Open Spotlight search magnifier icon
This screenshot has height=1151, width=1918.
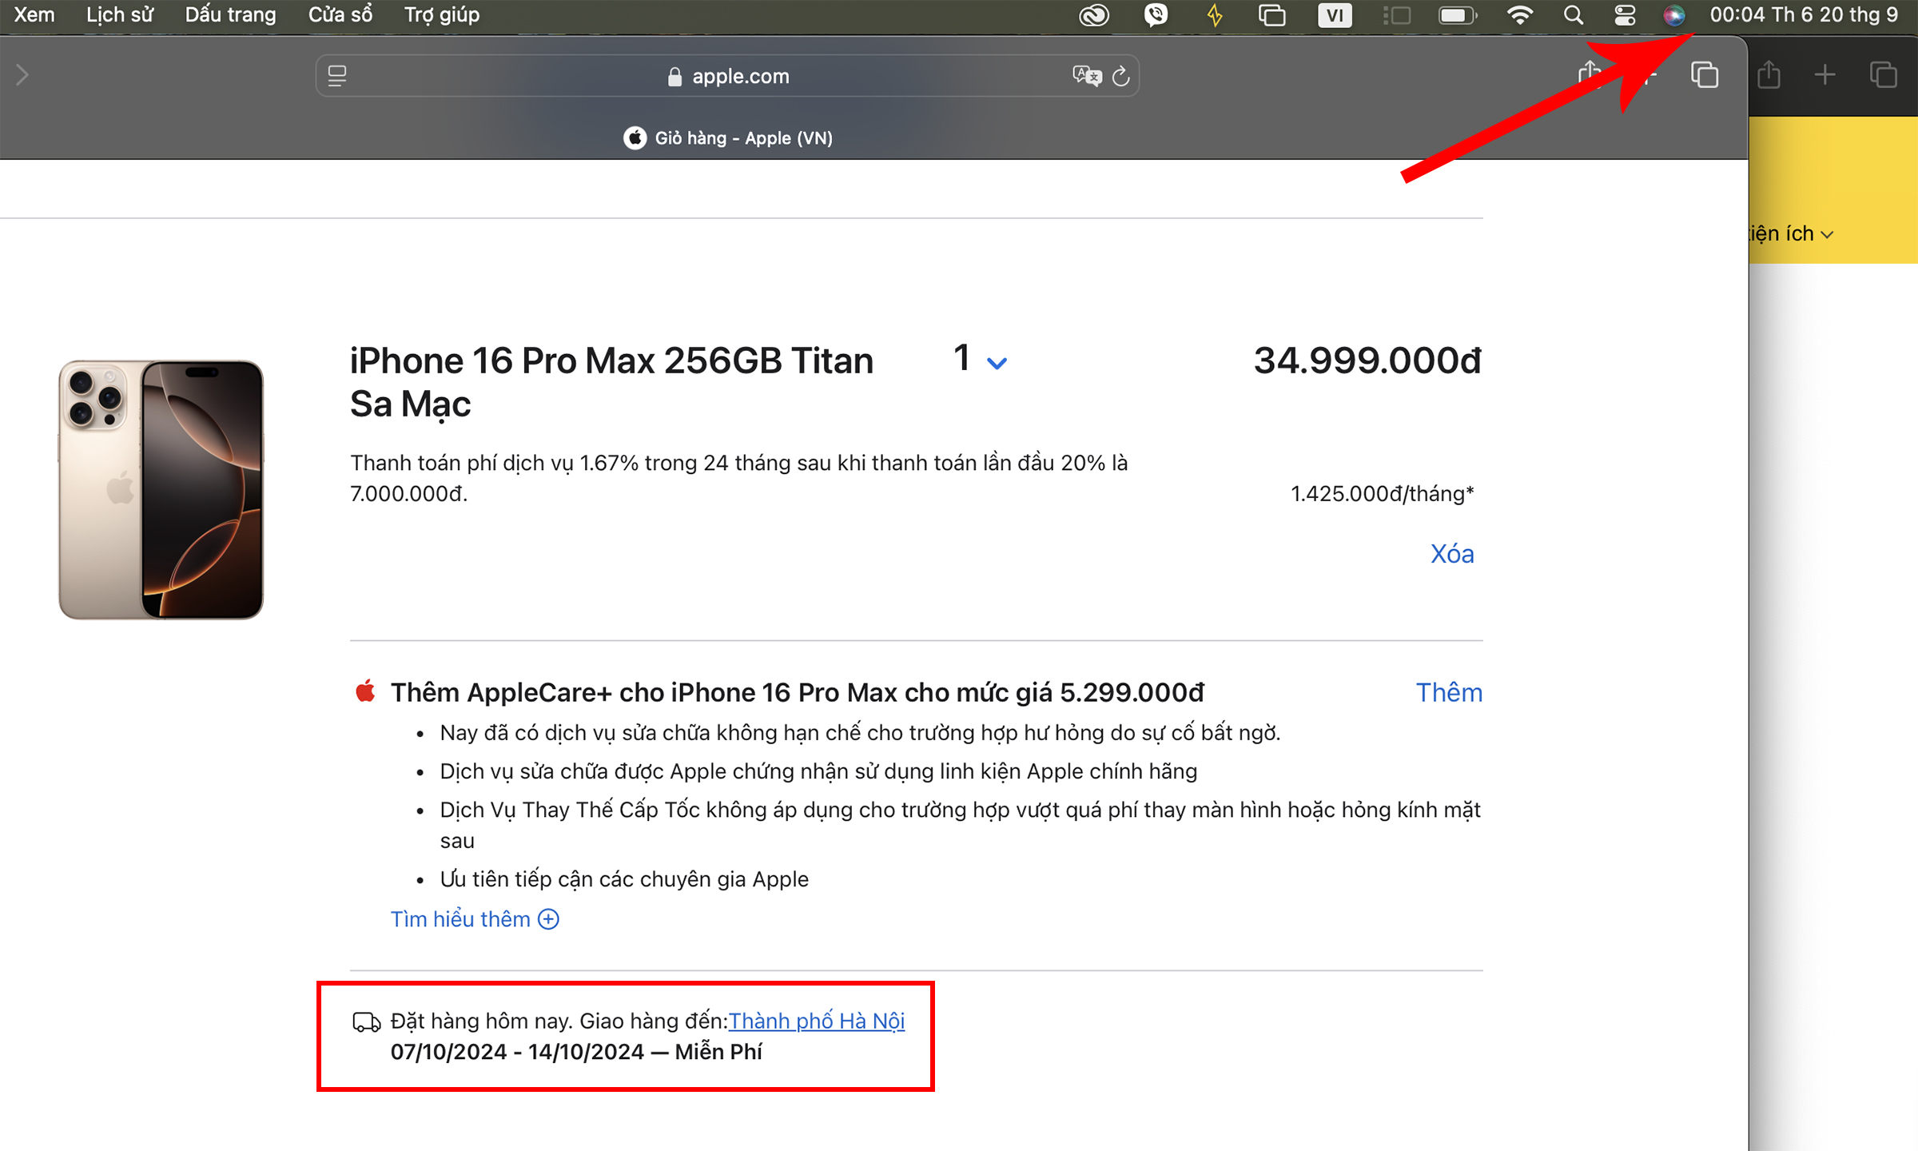[1573, 15]
